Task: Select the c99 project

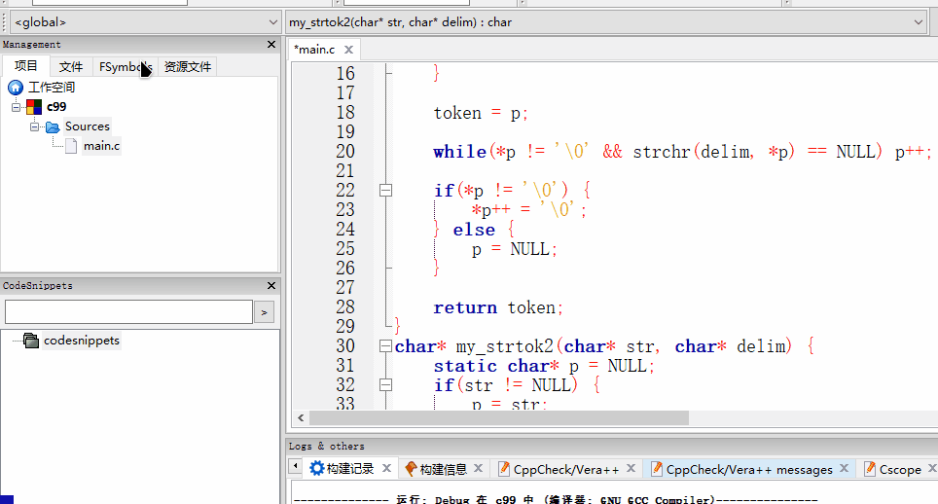Action: [x=56, y=106]
